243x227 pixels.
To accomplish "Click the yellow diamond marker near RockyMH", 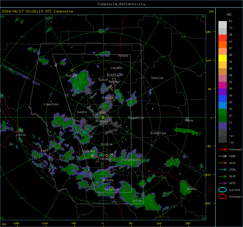I will (72, 70).
